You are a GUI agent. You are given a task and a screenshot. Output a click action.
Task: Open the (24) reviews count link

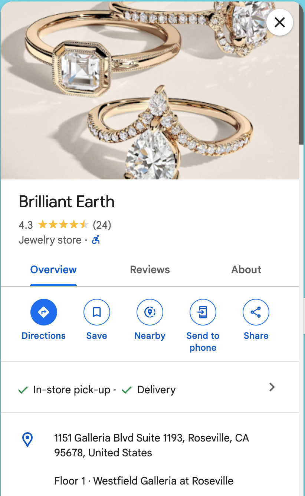click(102, 225)
